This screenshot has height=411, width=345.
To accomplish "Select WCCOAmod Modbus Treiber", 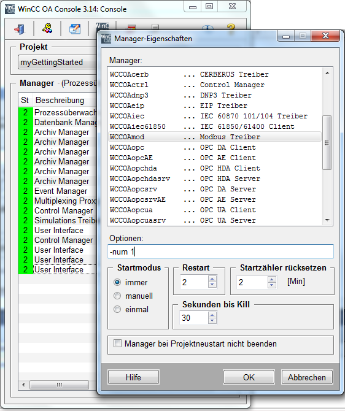I will click(215, 137).
